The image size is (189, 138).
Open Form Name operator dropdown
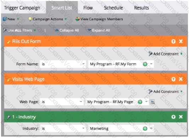click(63, 64)
